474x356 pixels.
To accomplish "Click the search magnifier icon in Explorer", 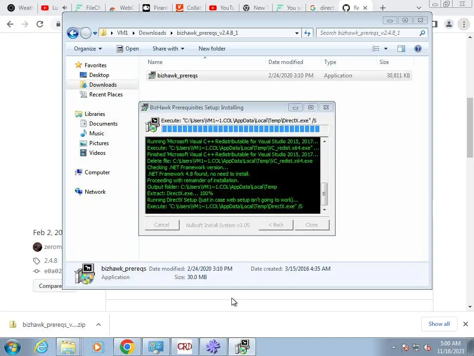I will pos(422,33).
